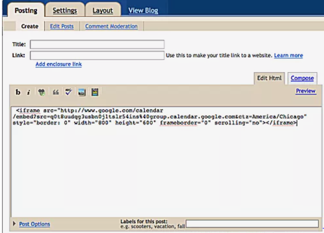This screenshot has width=324, height=233.
Task: Click the blockquote icon
Action: pos(55,92)
